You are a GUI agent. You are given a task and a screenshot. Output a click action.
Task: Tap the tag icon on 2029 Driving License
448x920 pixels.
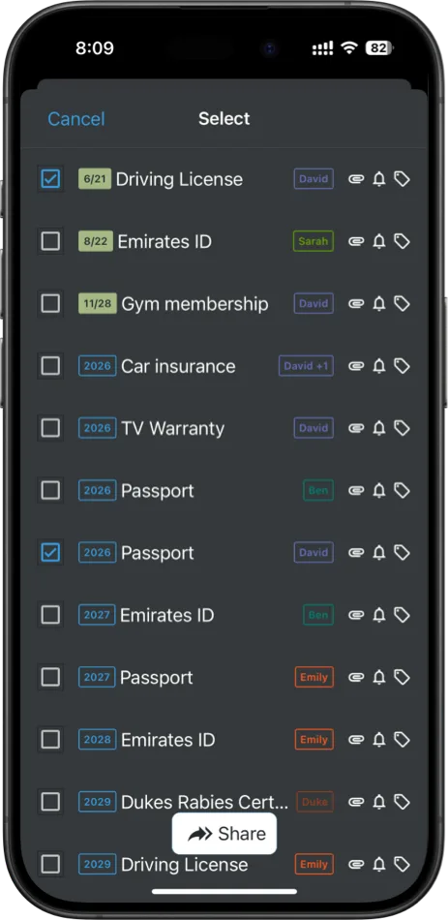pyautogui.click(x=402, y=864)
